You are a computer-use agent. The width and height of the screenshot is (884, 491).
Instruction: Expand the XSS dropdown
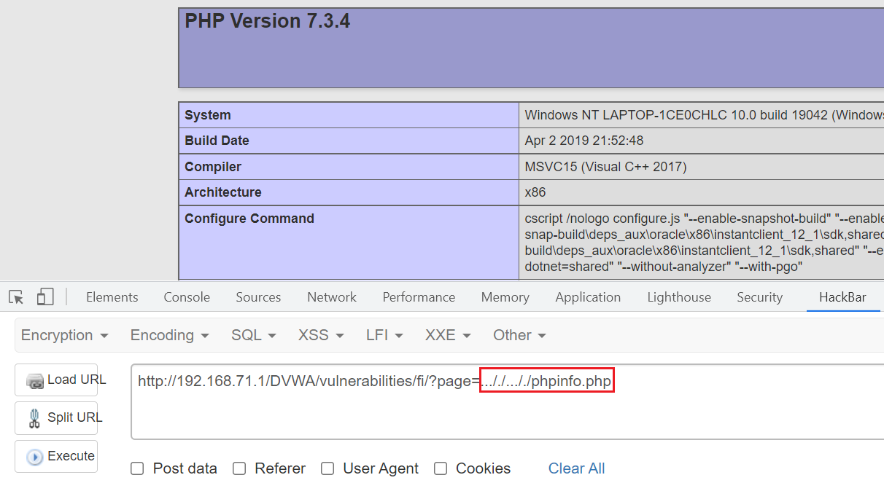coord(319,335)
